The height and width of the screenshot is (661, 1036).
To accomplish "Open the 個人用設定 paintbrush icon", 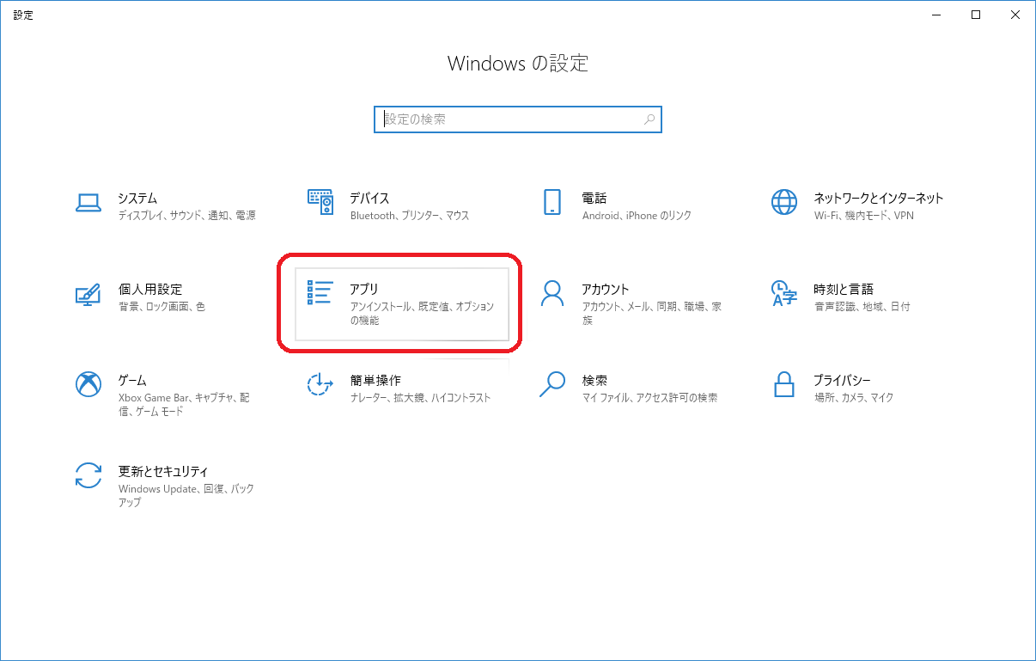I will point(88,294).
